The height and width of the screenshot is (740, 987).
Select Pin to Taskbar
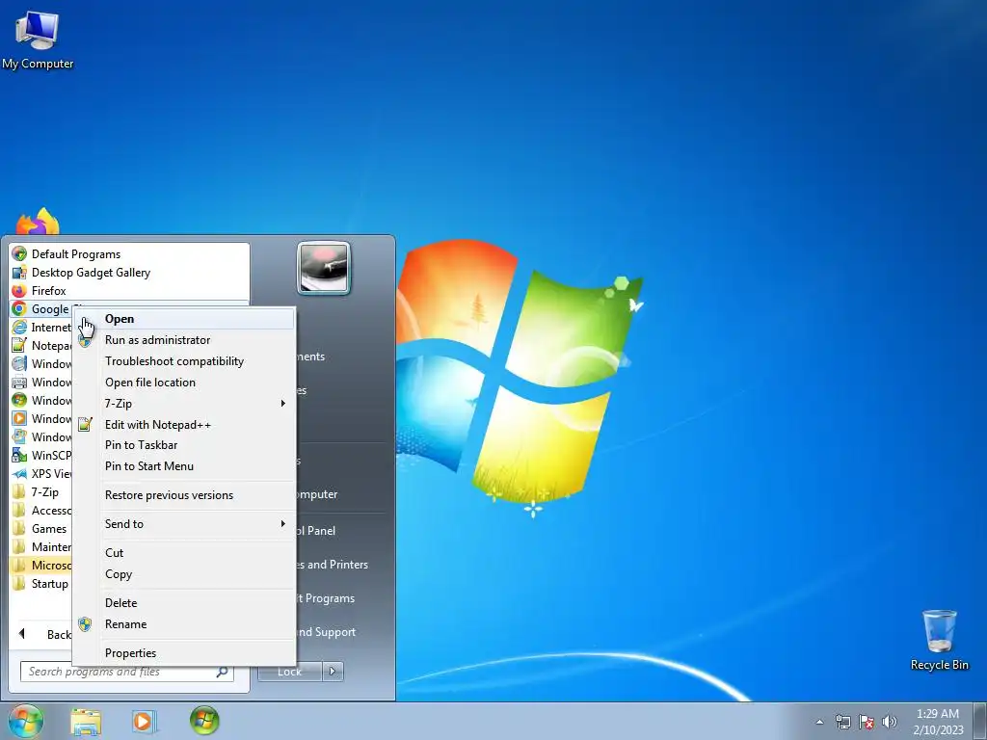184,445
